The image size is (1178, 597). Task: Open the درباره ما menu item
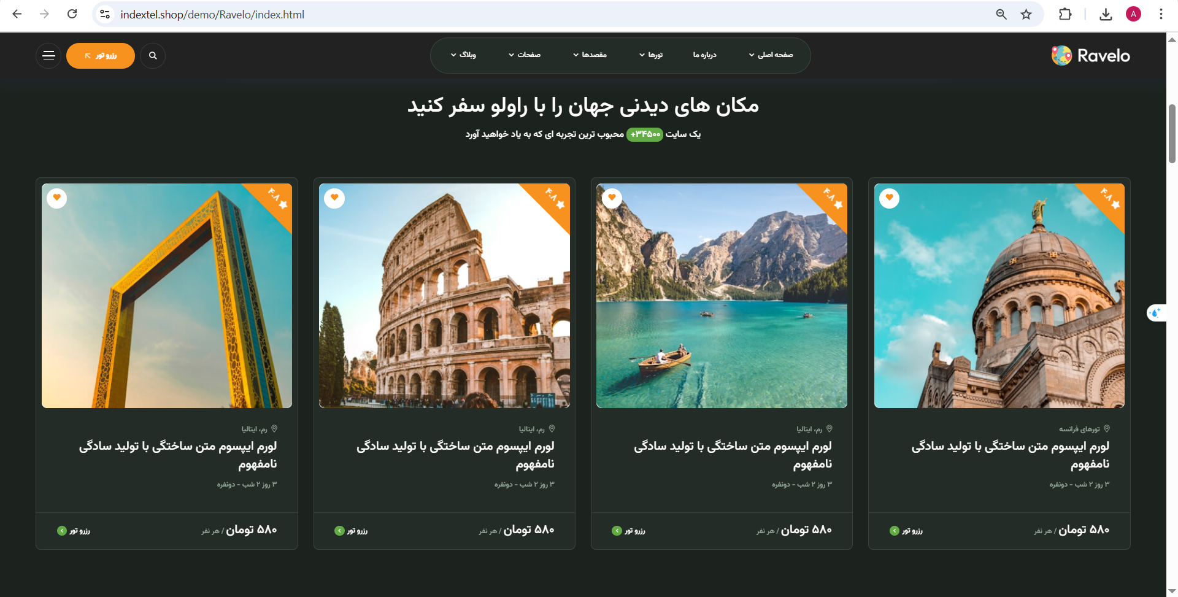[704, 55]
